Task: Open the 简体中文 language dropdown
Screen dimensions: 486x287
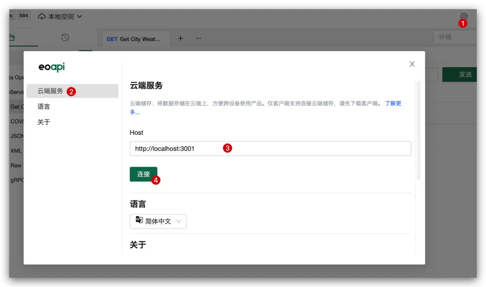Action: (x=158, y=222)
